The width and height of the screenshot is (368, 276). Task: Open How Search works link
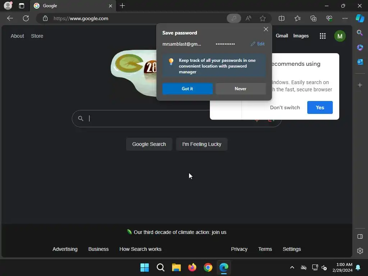pos(141,249)
